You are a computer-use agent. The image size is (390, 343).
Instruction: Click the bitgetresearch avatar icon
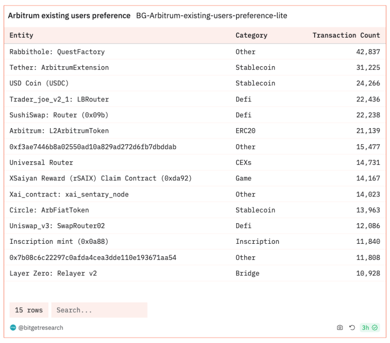[13, 327]
